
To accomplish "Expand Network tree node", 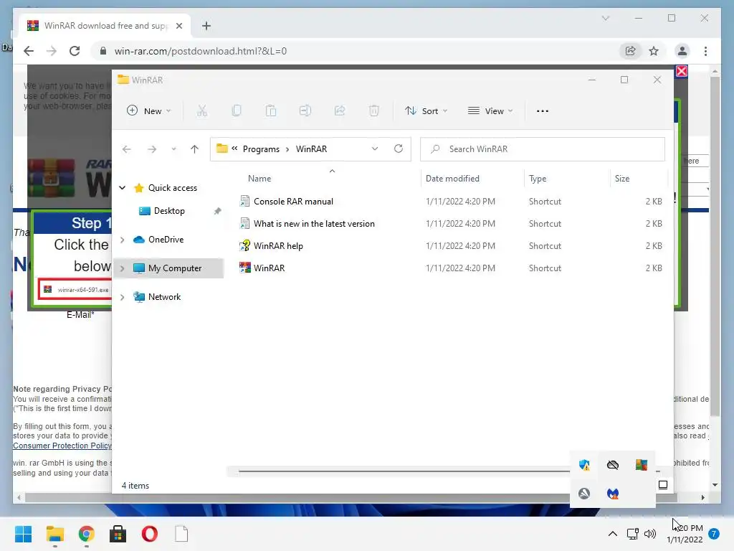I will (122, 296).
